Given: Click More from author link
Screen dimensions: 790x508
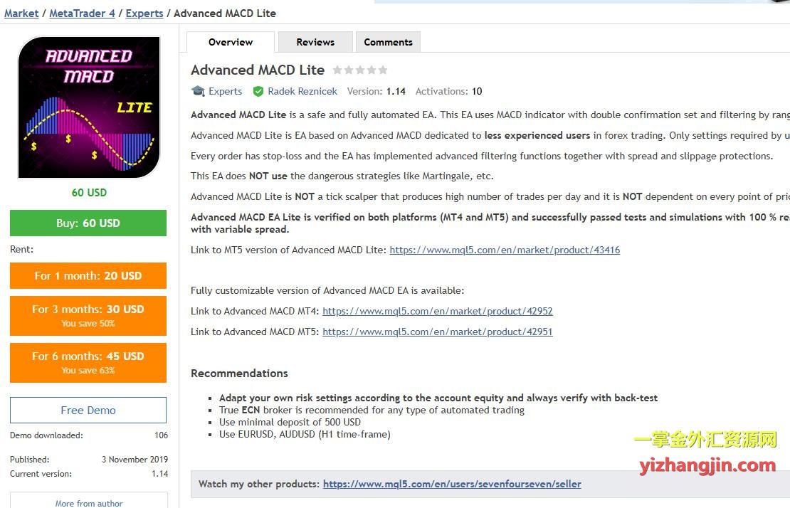Looking at the screenshot, I should (89, 503).
